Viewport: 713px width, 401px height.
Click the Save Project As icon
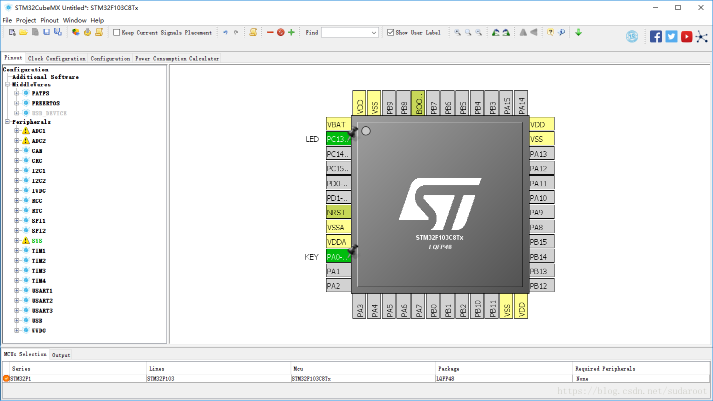point(57,32)
